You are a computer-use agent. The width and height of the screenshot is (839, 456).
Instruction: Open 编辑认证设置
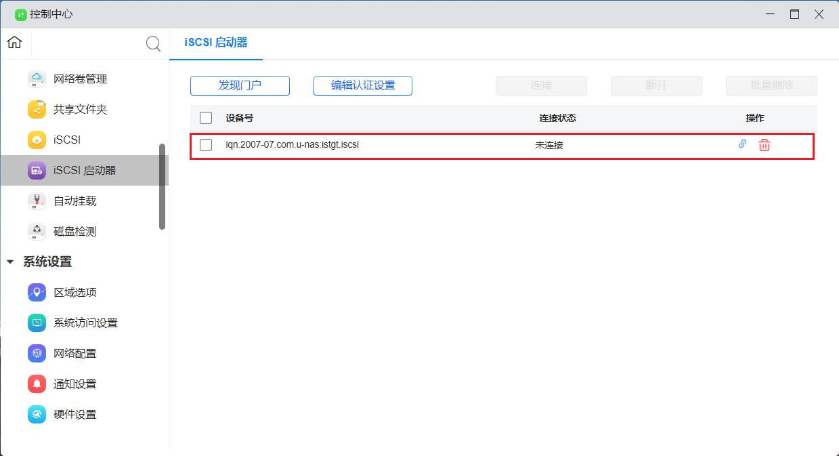362,85
